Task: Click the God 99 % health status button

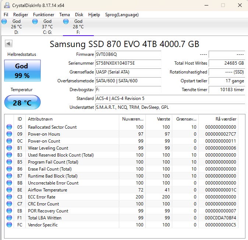Action: (22, 71)
